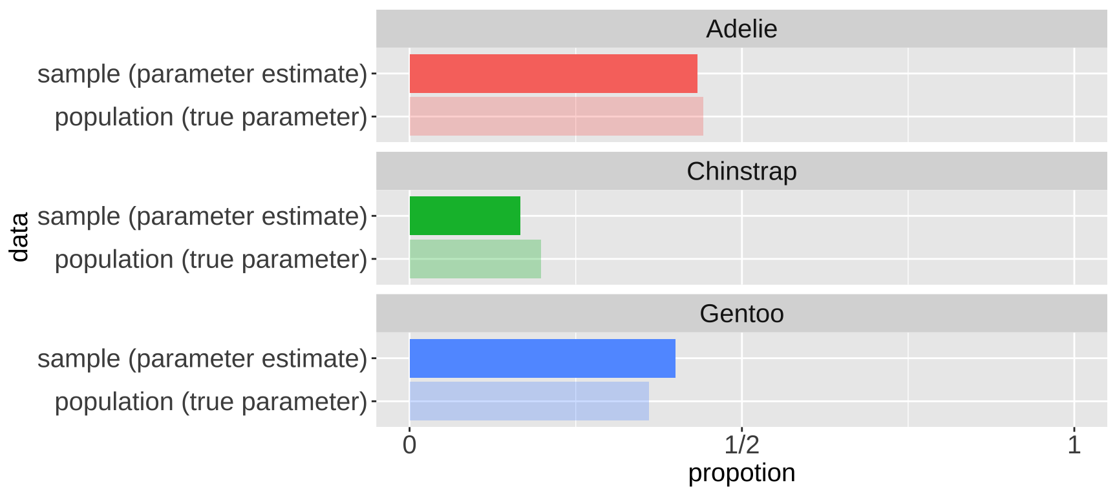Click Chinstrap's population (true parameter) label
The width and height of the screenshot is (1117, 496).
point(211,259)
